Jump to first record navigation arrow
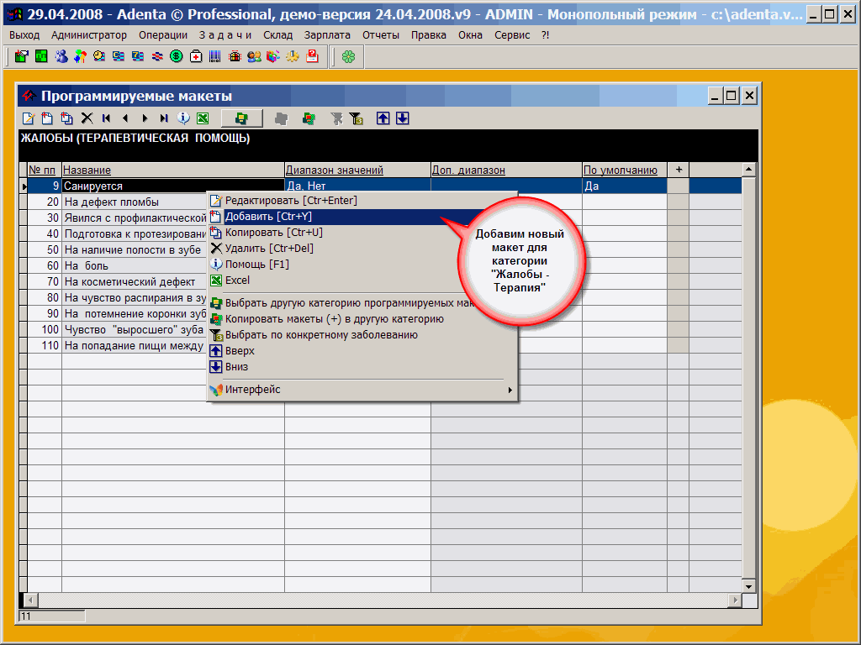Screen dimensions: 861x645 [107, 118]
